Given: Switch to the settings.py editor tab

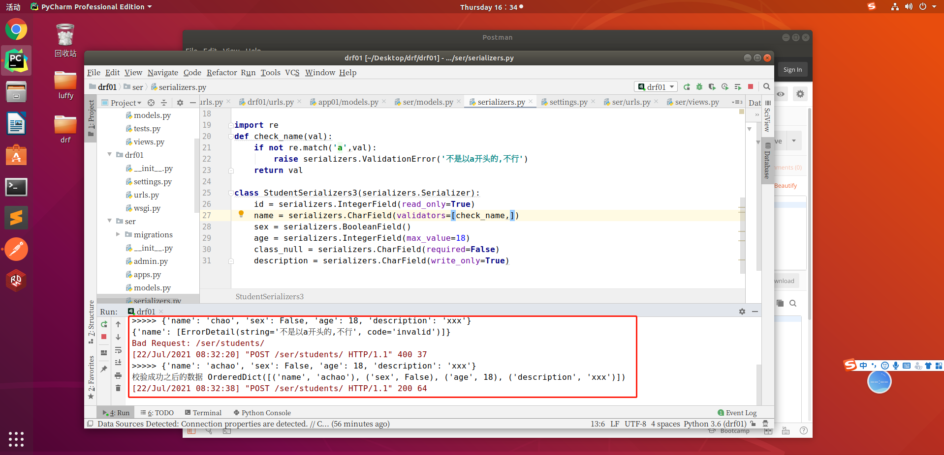Looking at the screenshot, I should [x=568, y=102].
